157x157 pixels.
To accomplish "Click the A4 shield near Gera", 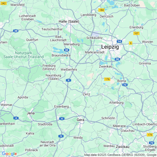I will [x=62, y=119].
